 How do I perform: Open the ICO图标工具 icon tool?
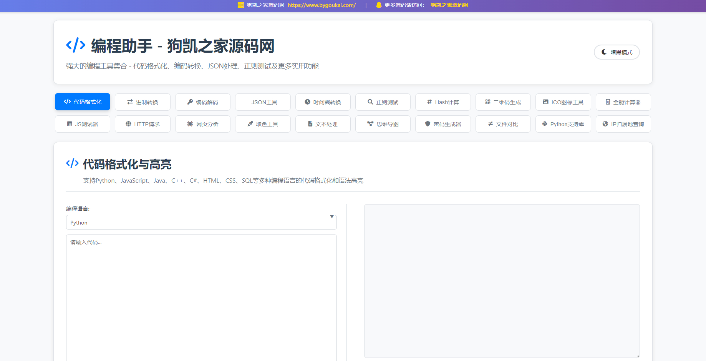[563, 102]
